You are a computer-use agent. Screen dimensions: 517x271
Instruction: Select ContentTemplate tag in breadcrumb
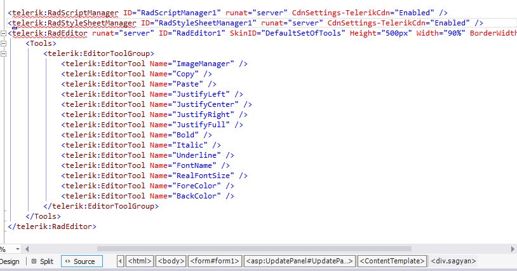pyautogui.click(x=392, y=261)
